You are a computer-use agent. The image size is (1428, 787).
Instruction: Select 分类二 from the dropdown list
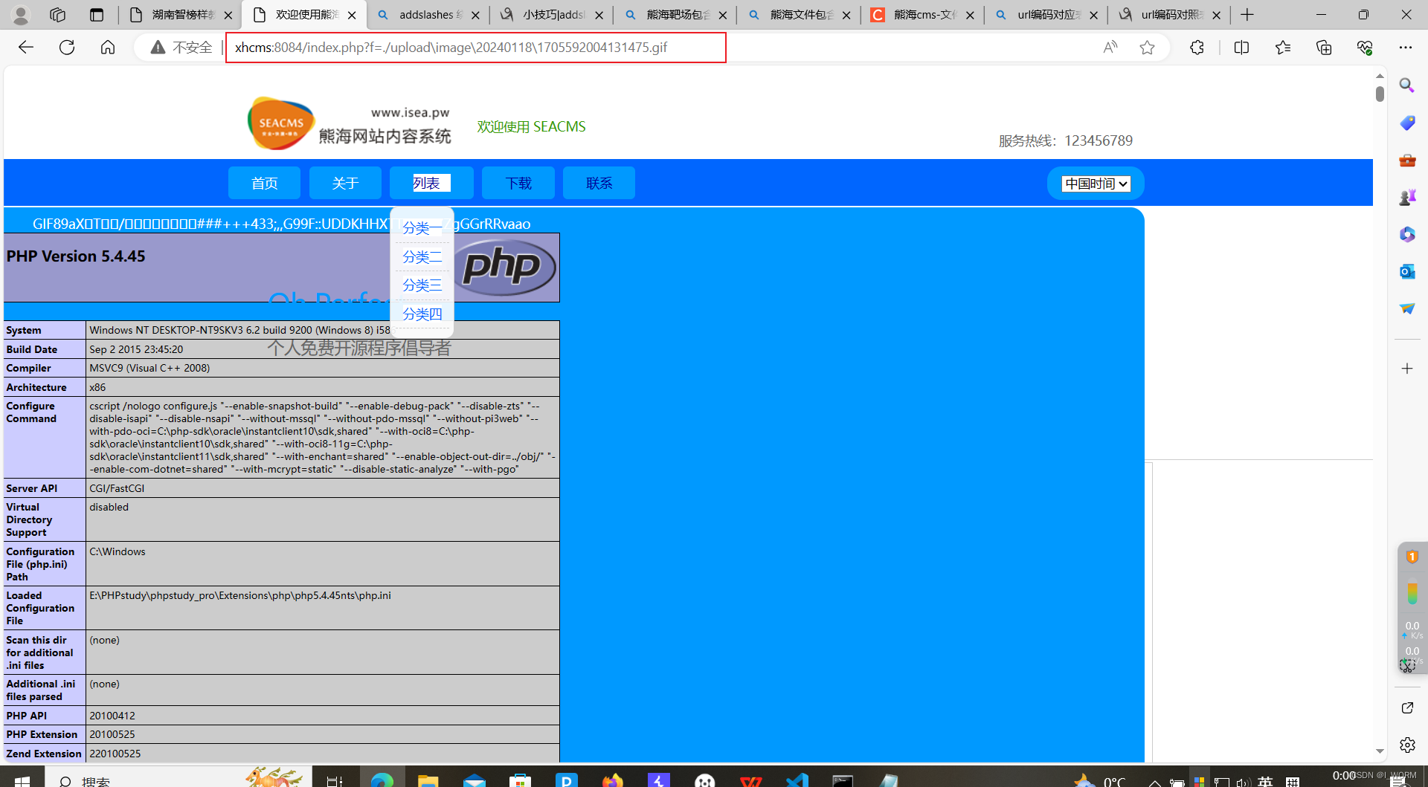pos(422,257)
